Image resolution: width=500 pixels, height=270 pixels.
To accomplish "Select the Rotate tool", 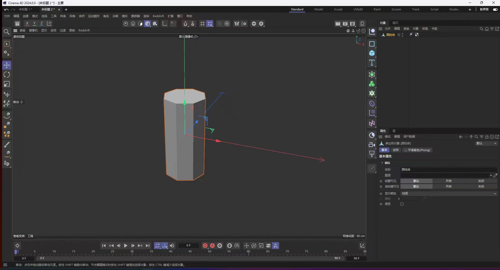I will [x=7, y=75].
